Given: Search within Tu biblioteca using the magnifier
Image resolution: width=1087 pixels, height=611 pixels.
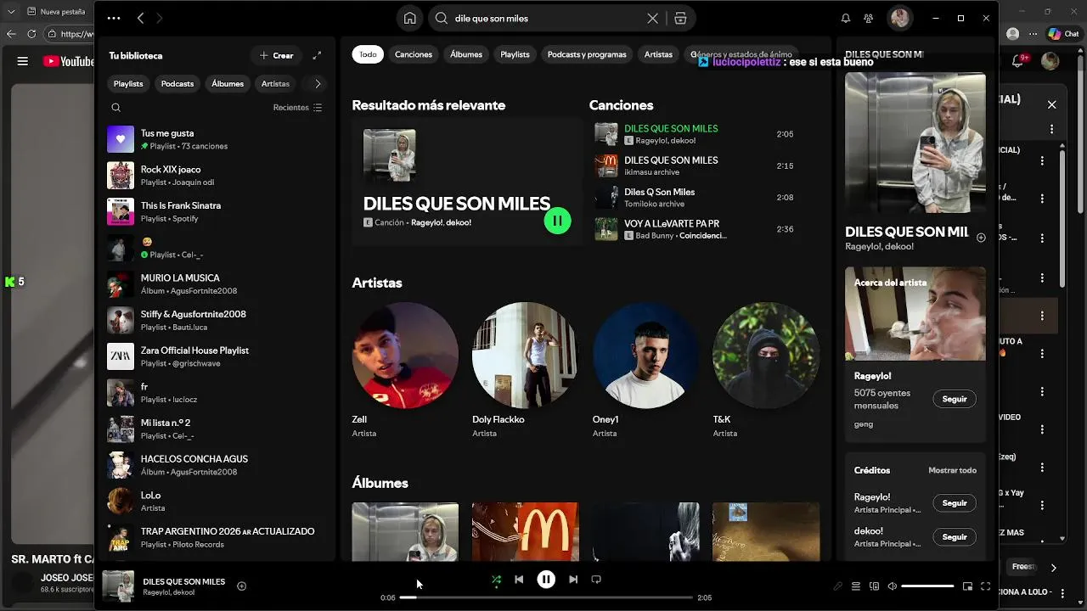Looking at the screenshot, I should point(116,108).
